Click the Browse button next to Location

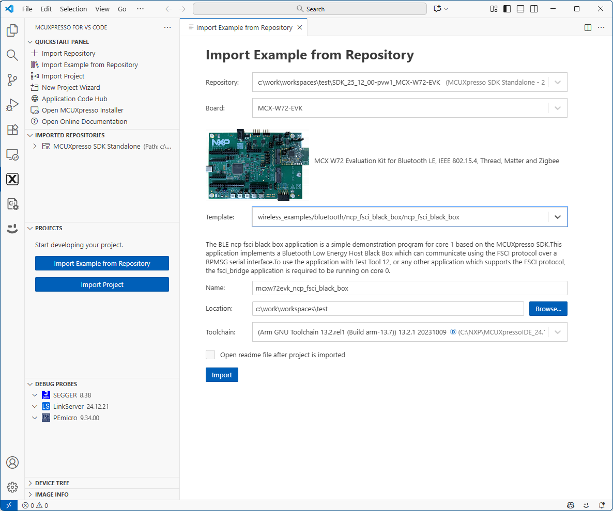[x=548, y=308]
